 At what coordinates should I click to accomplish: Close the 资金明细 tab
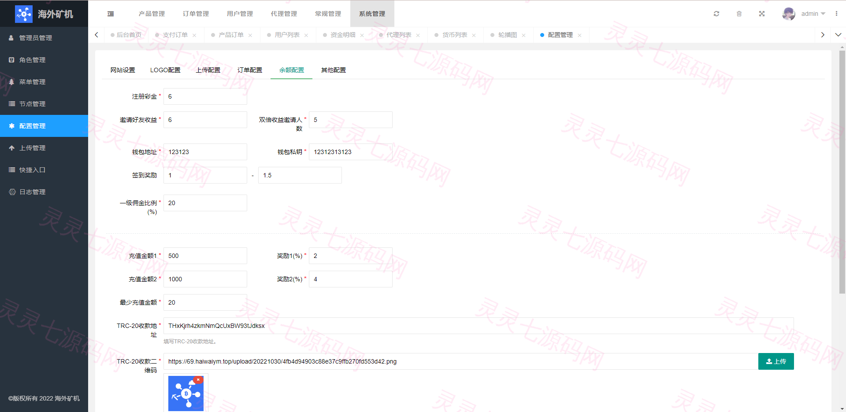(362, 35)
